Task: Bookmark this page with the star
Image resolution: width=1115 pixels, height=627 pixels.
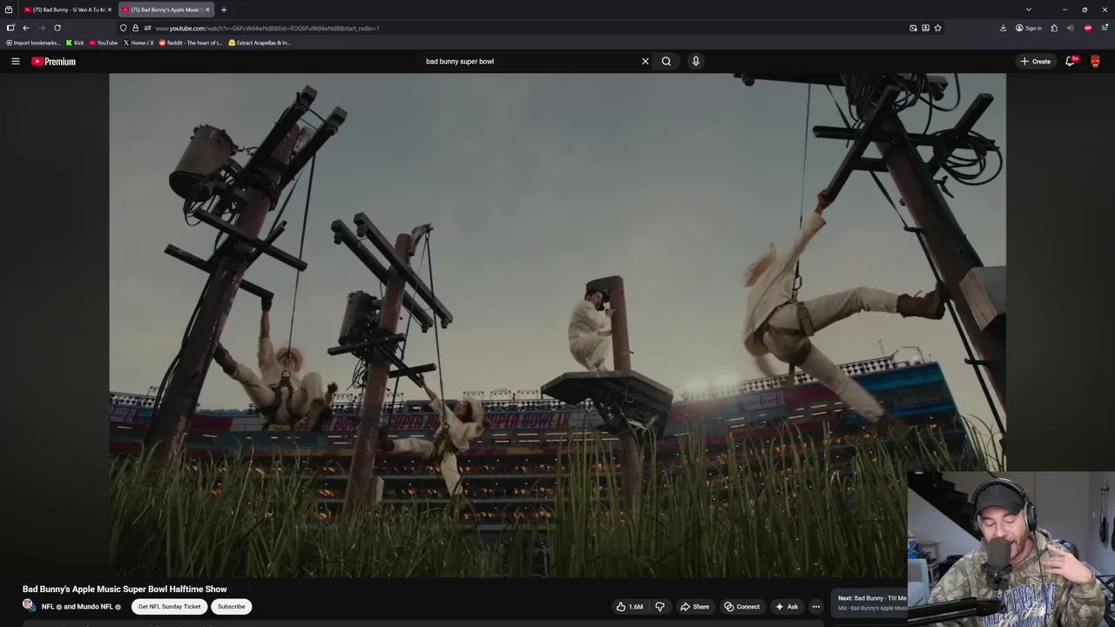Action: [x=938, y=28]
